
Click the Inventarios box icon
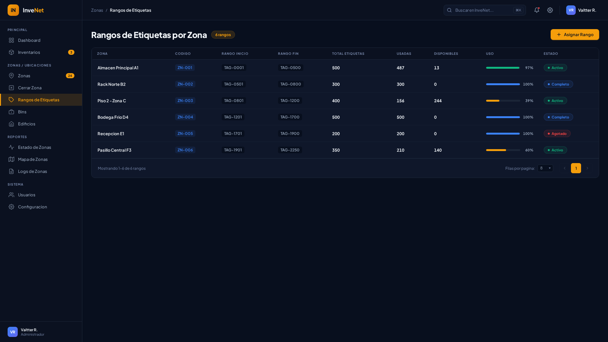click(x=11, y=52)
